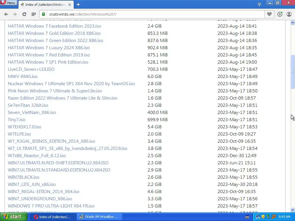The height and width of the screenshot is (221, 295).
Task: Download HATTAR Windows 7 SP1 Pink Edition.iso
Action: click(48, 62)
